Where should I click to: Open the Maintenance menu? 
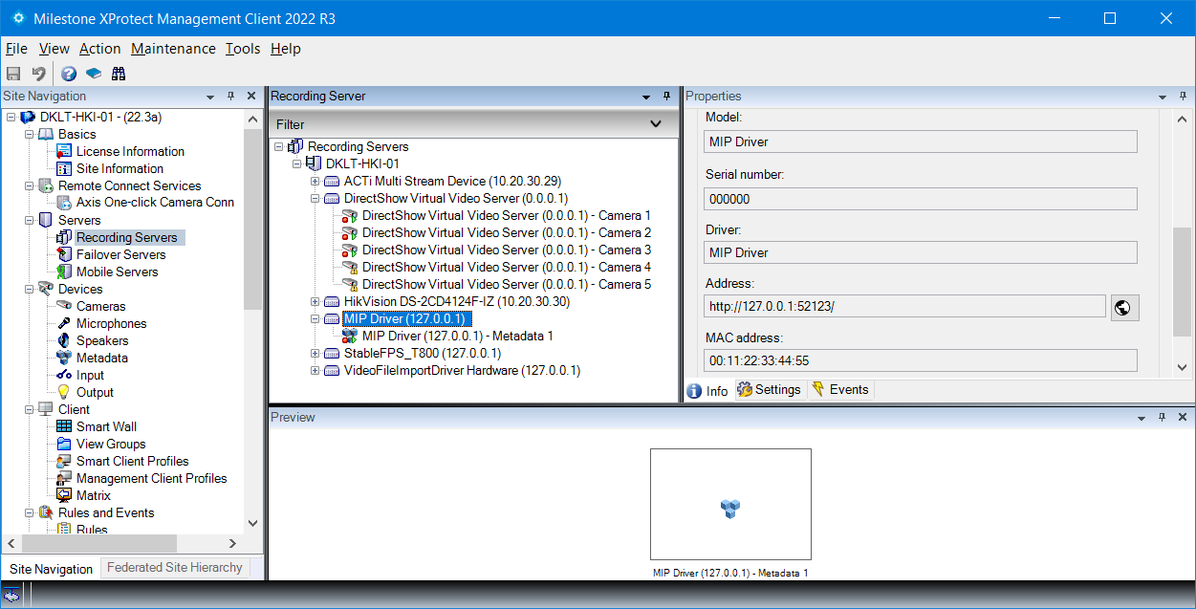click(x=173, y=49)
